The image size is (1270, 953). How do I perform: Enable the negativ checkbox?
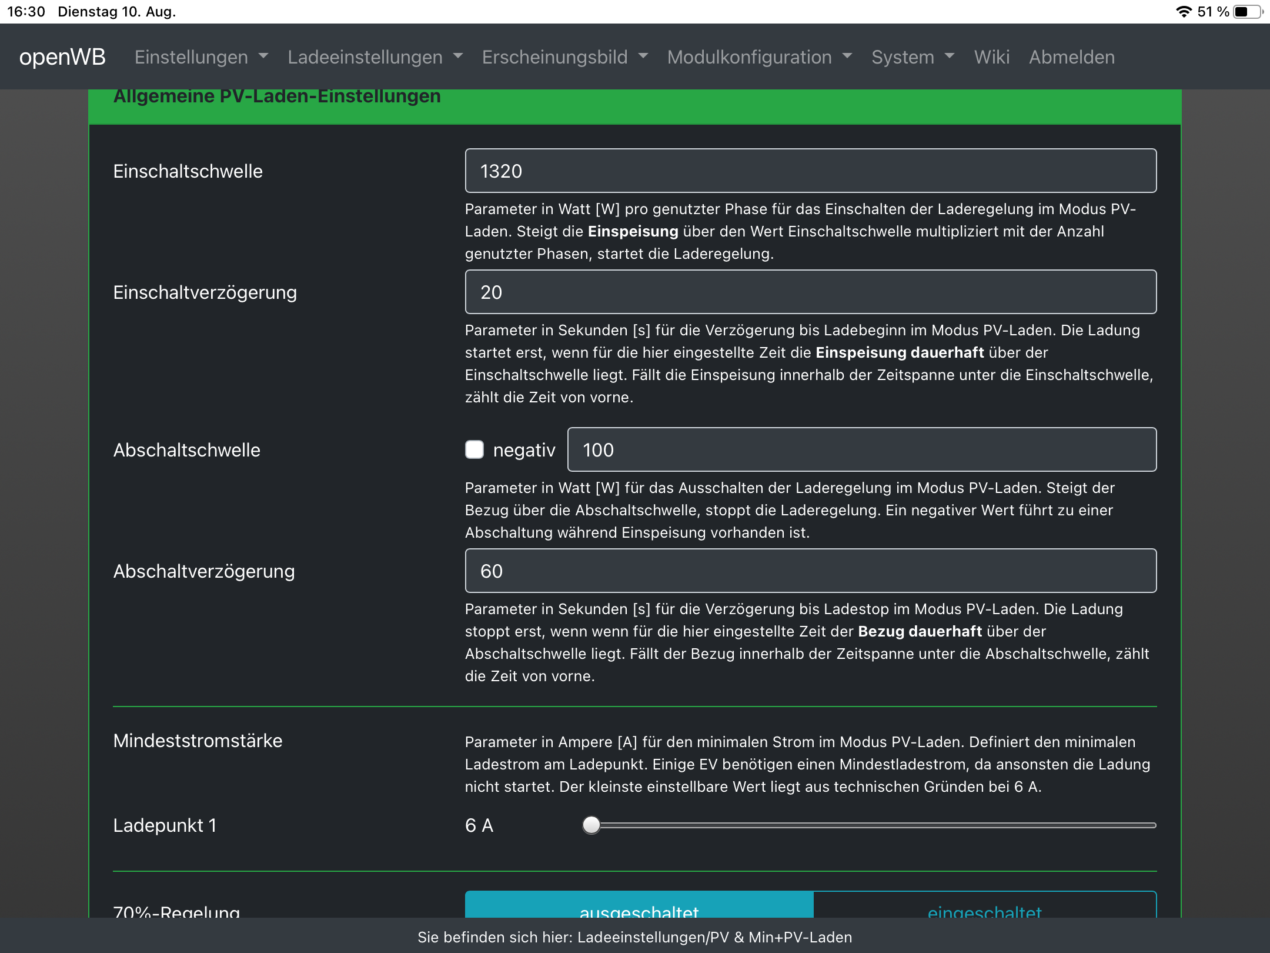tap(474, 449)
